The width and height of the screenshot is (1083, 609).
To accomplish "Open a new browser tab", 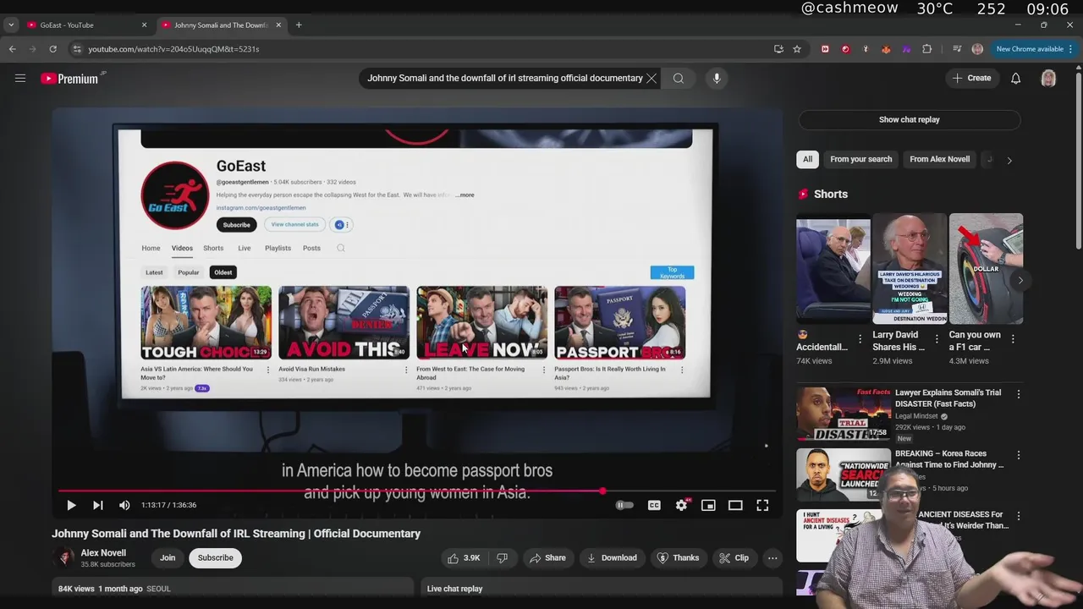I will pyautogui.click(x=299, y=25).
